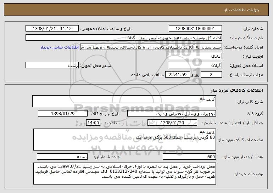
Task: Click the label شماره نیاز
Action: [x=253, y=29]
